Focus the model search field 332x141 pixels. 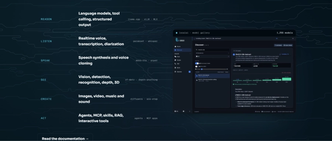point(212,50)
